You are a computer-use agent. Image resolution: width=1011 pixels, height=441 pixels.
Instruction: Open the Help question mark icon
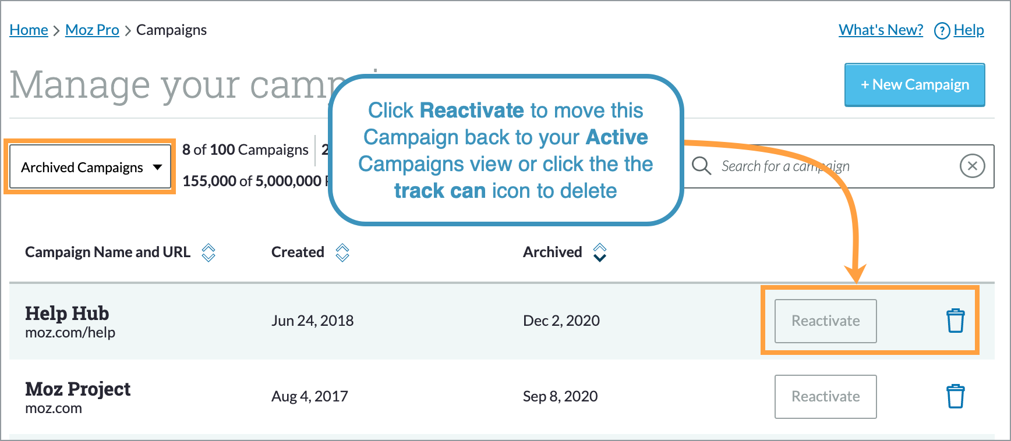(x=942, y=30)
